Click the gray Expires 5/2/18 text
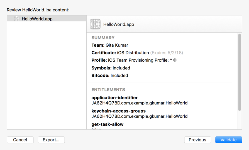This screenshot has height=150, width=249. (167, 52)
